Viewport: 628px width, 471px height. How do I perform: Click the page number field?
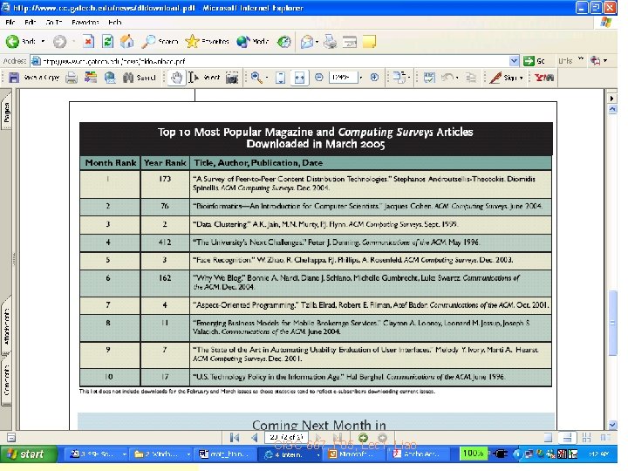coord(286,437)
